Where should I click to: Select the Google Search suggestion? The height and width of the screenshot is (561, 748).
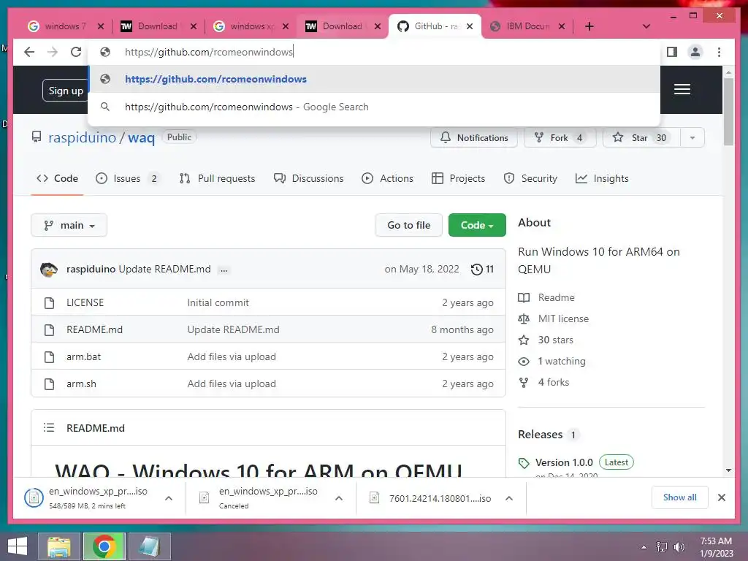[x=375, y=107]
